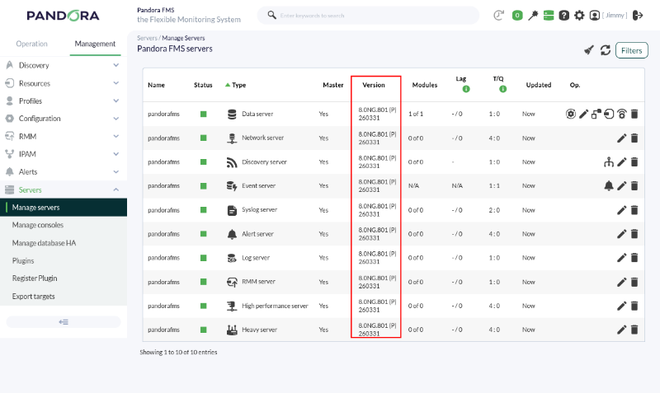Click the Heavy server type label
Screen dimensions: 660x393
click(x=259, y=330)
